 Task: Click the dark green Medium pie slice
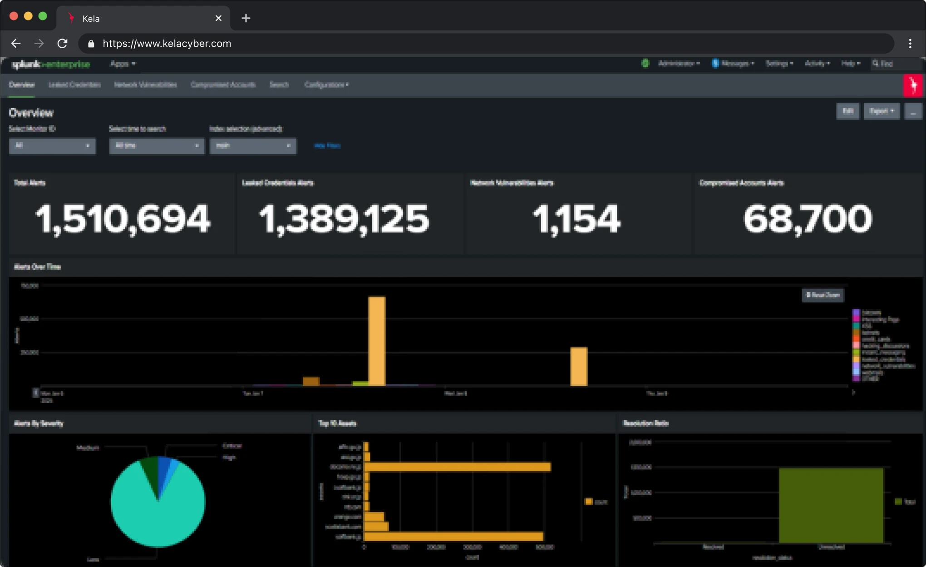tap(150, 472)
